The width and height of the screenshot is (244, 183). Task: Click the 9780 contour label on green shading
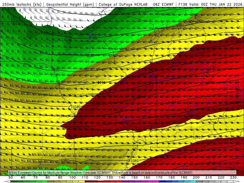pyautogui.click(x=93, y=38)
